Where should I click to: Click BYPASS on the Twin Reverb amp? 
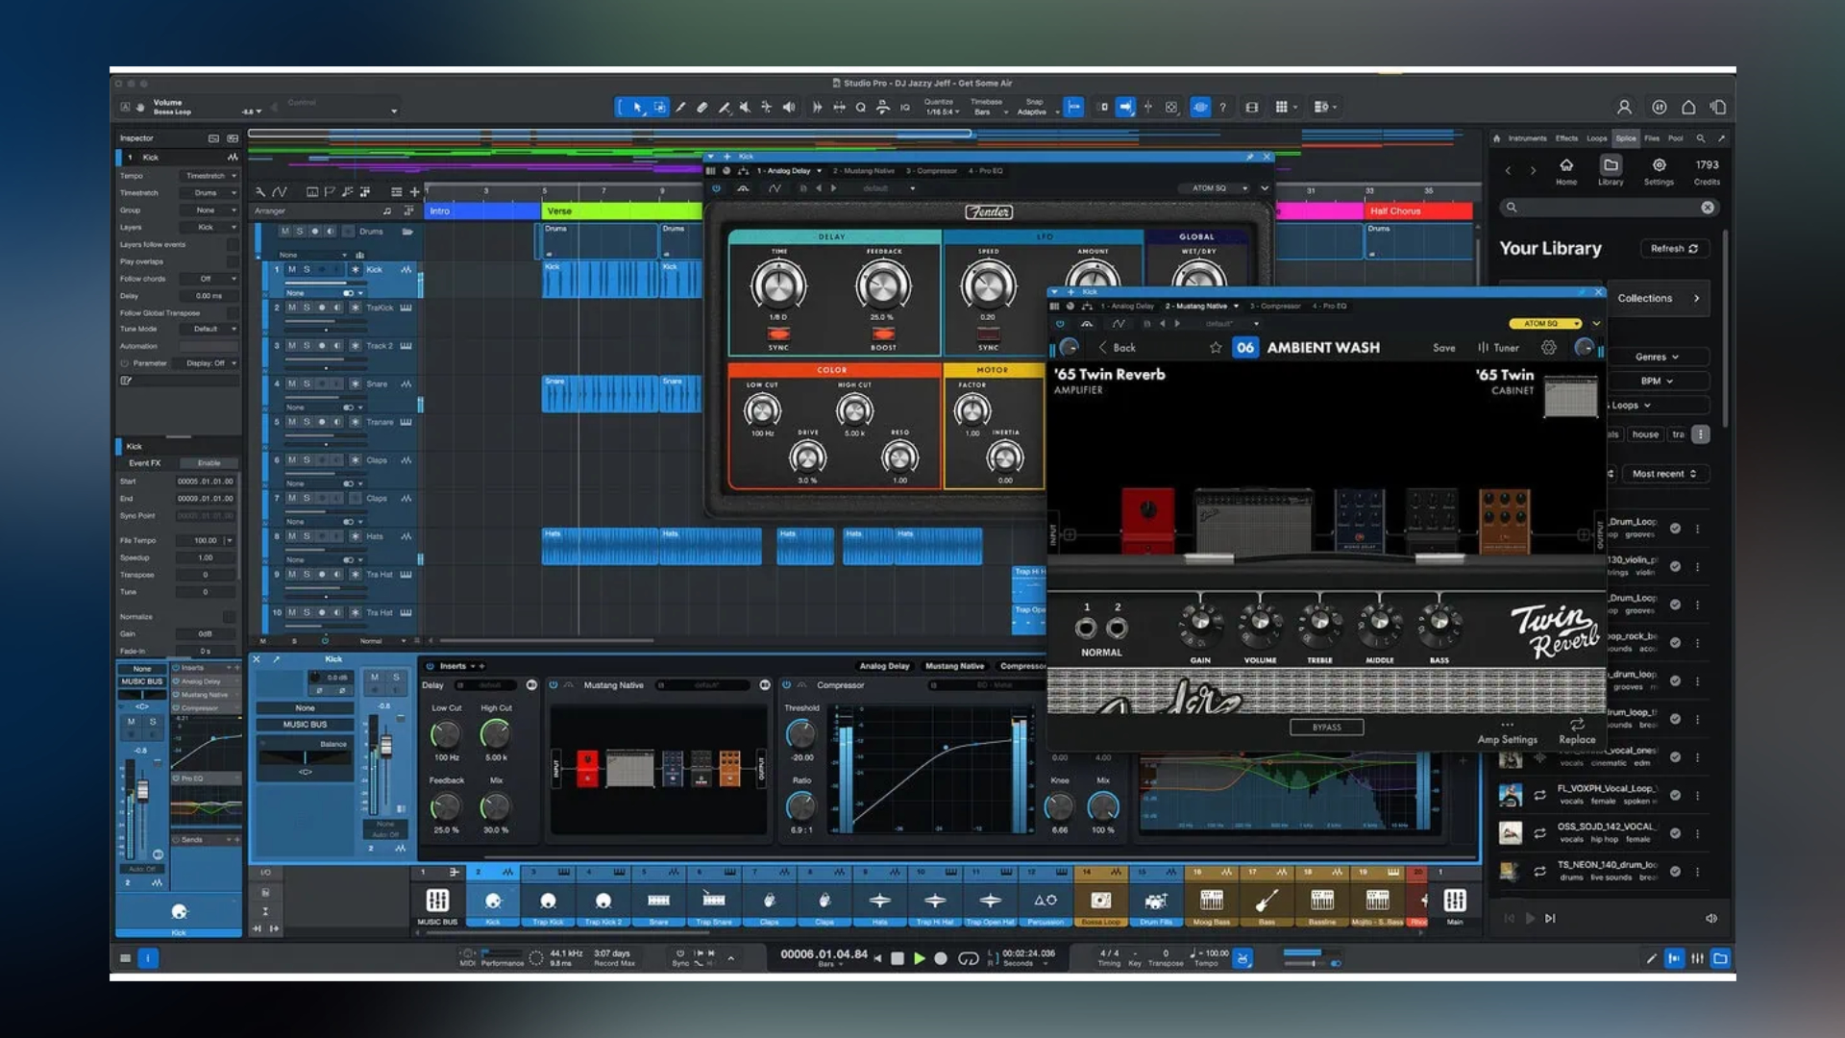pos(1327,727)
